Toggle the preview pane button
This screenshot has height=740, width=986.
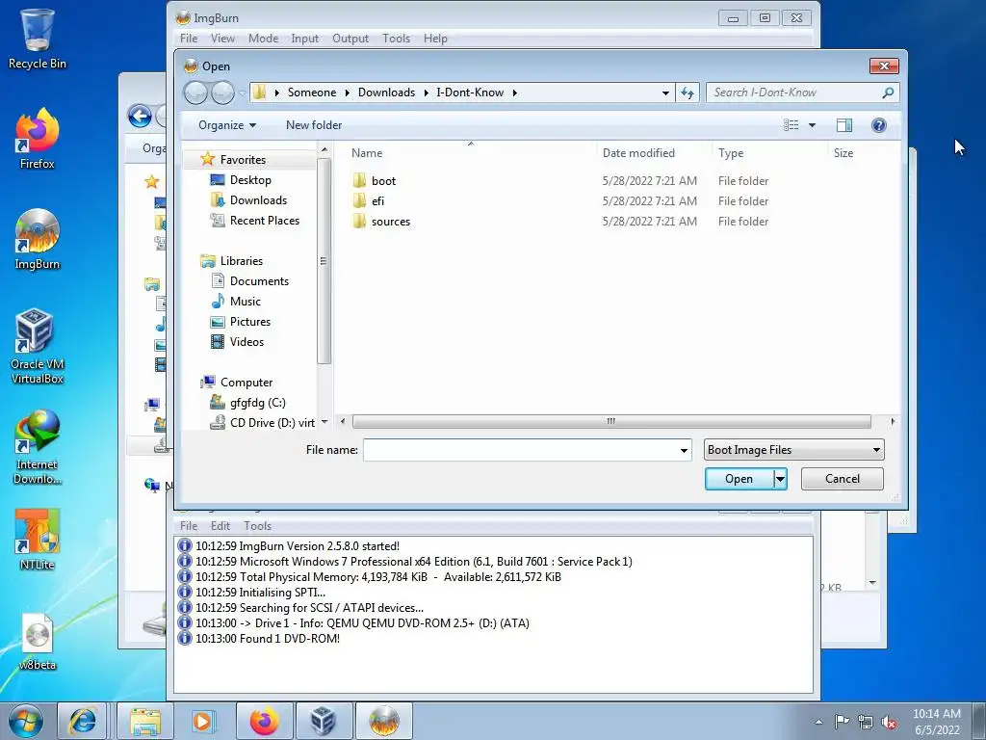[843, 125]
